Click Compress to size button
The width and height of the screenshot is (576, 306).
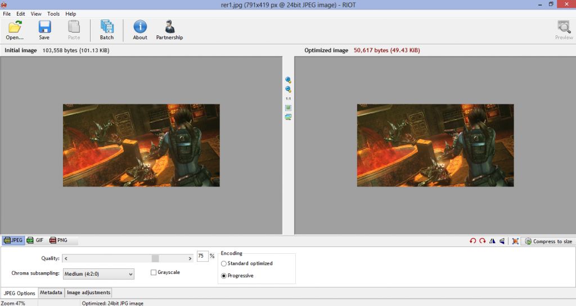click(x=548, y=241)
